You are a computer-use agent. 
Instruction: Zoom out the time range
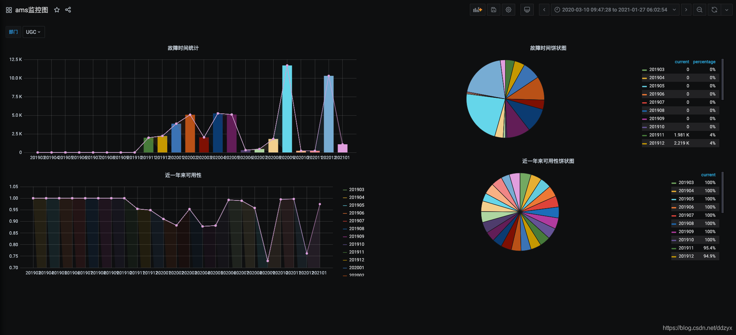coord(700,10)
